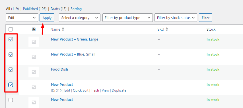This screenshot has width=243, height=108.
Task: Click the sort arrows next to Name
Action: (63, 29)
